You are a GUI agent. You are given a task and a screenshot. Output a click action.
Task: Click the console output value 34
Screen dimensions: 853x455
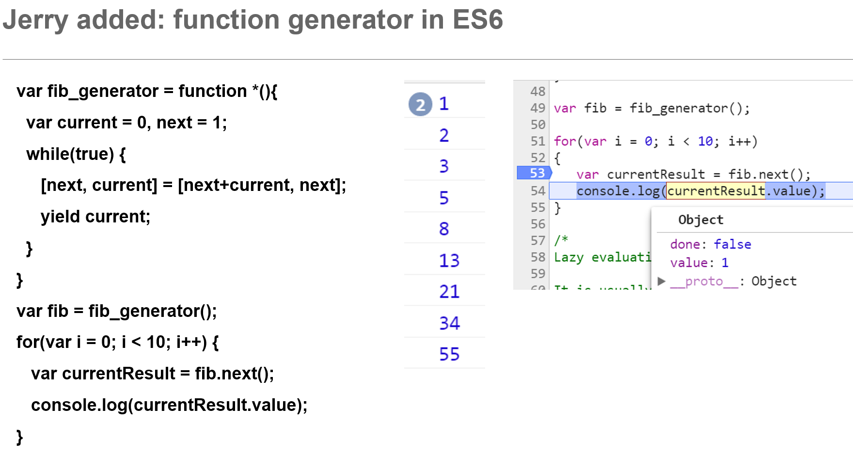pyautogui.click(x=449, y=323)
